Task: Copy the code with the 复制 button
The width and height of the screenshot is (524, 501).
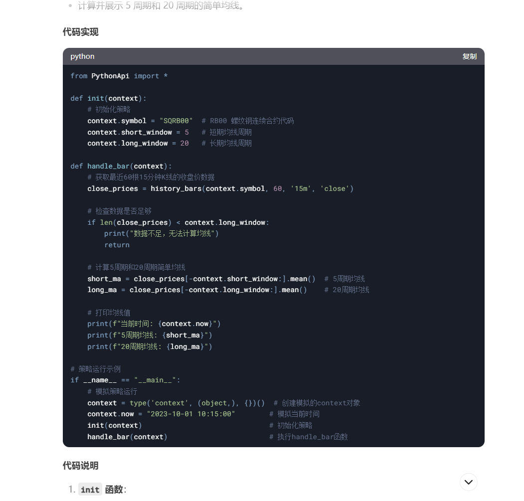Action: (x=469, y=56)
